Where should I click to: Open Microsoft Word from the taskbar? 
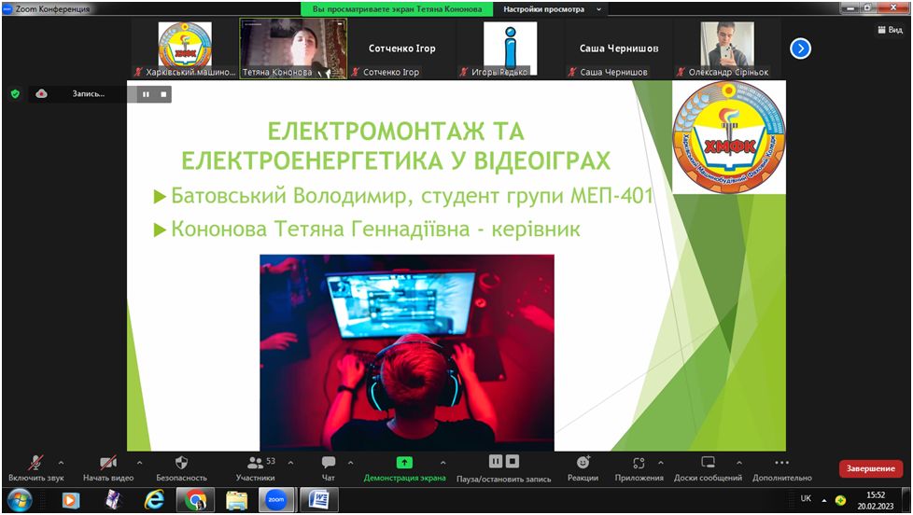(x=318, y=500)
